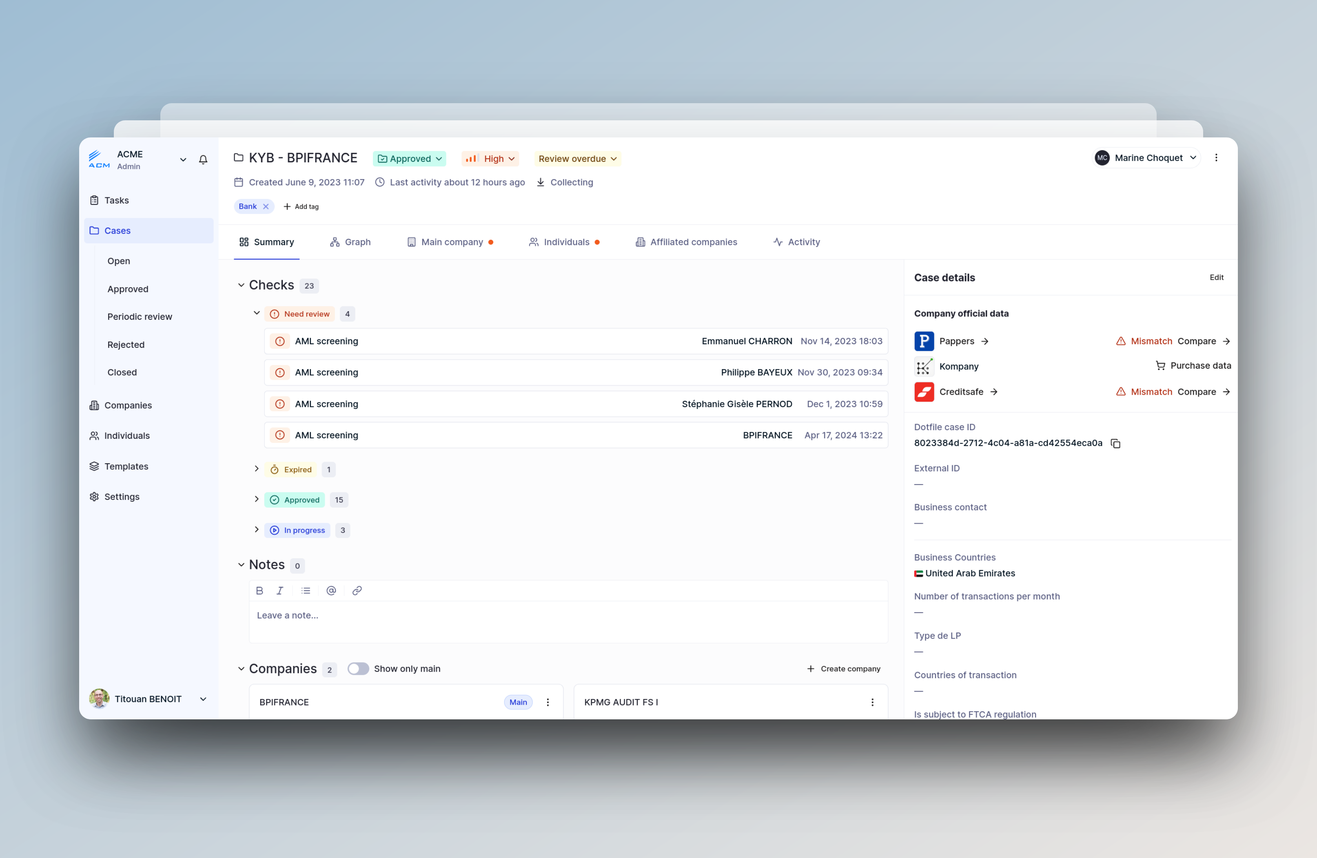This screenshot has width=1317, height=858.
Task: Copy the Dotfile case ID
Action: pyautogui.click(x=1115, y=444)
